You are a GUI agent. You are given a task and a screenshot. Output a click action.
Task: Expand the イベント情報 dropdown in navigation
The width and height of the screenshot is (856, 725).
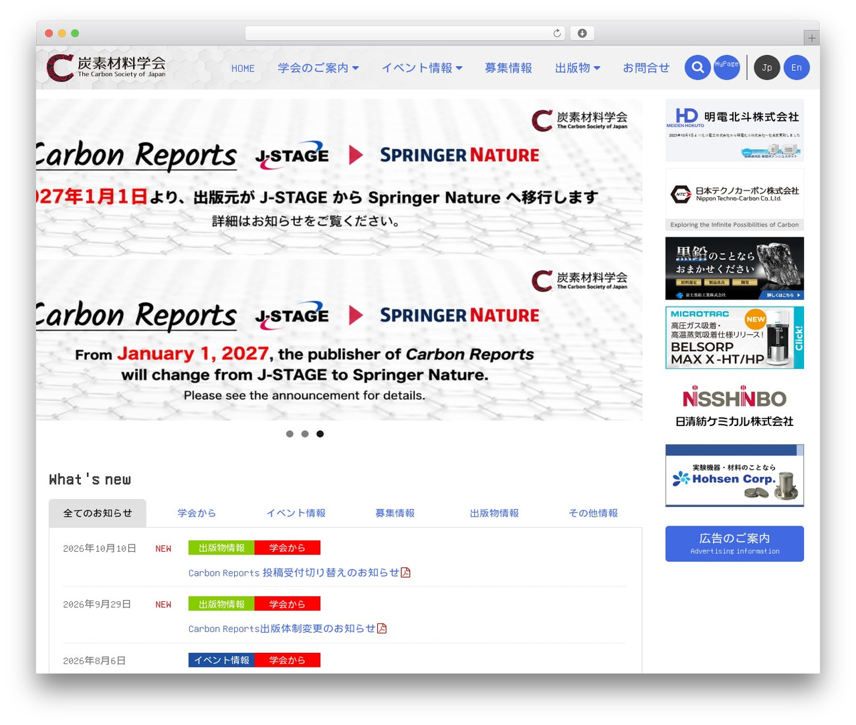point(422,68)
